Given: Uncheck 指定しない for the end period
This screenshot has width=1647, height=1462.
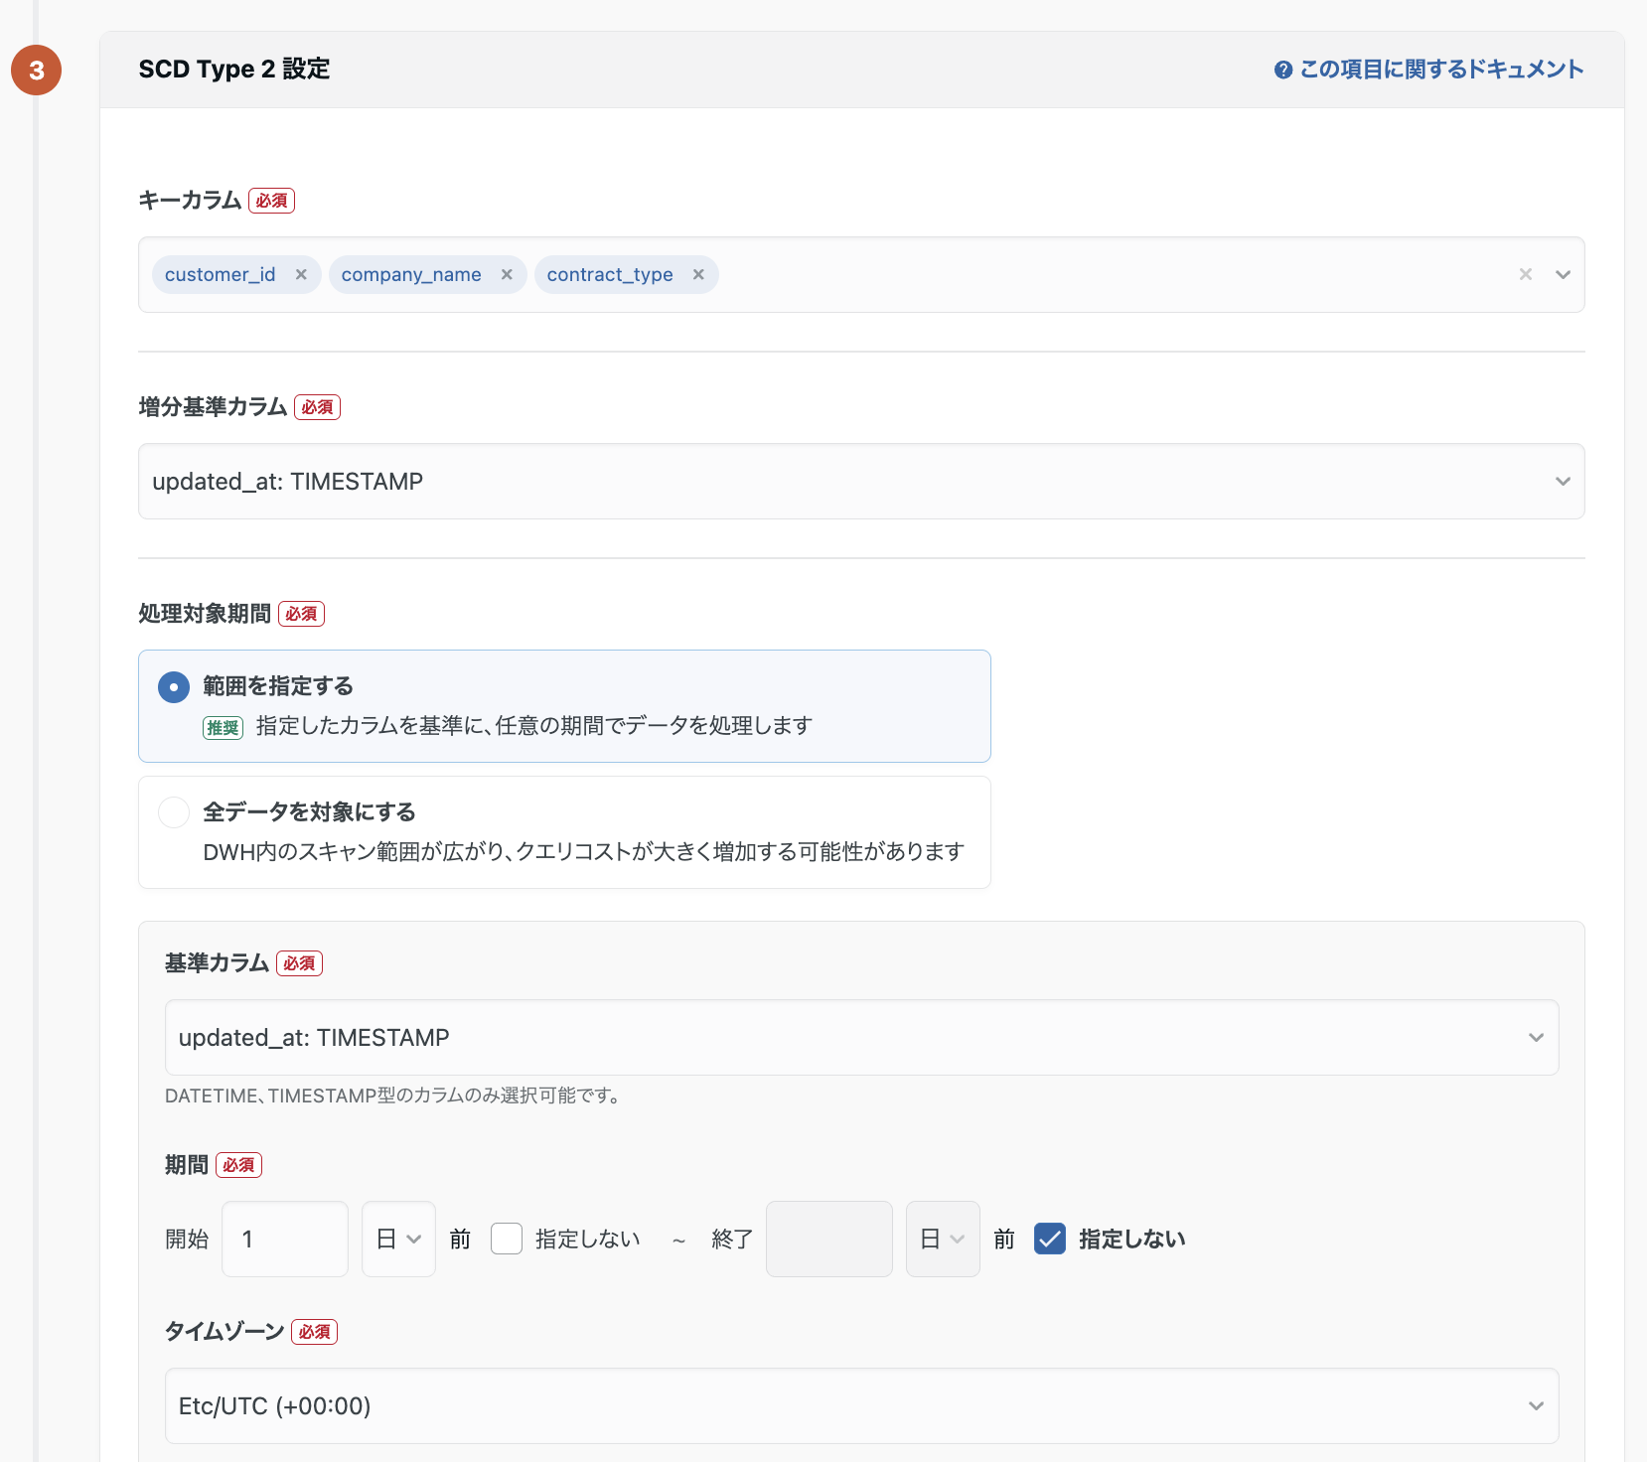Looking at the screenshot, I should click(1050, 1240).
